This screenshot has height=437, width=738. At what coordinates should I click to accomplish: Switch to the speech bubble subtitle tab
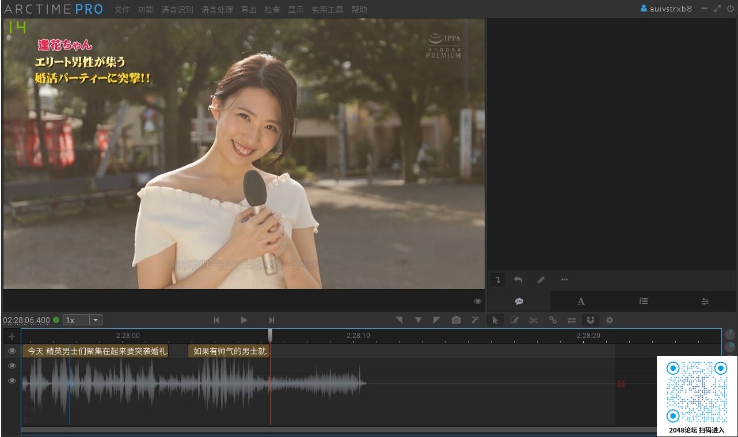point(519,301)
